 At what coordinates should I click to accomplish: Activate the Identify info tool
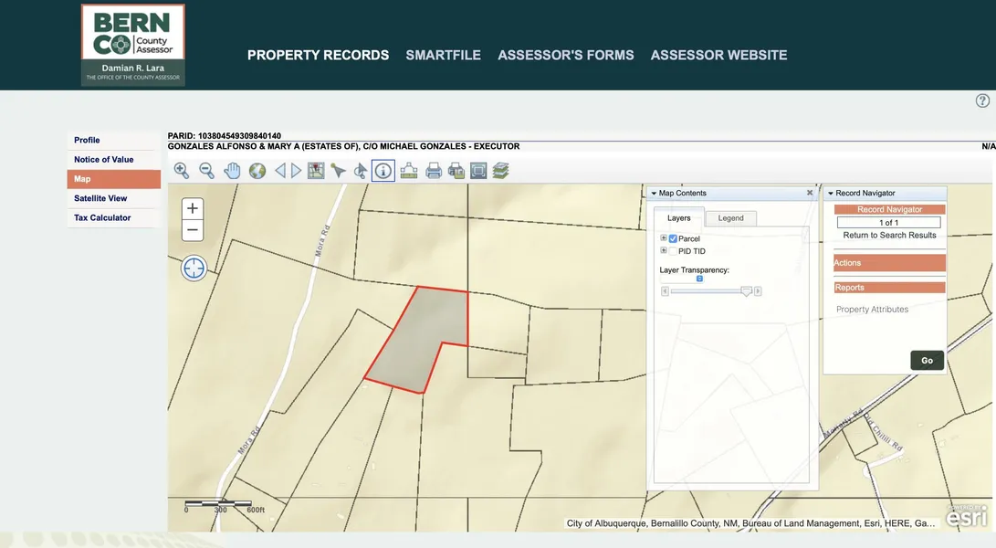[x=383, y=171]
